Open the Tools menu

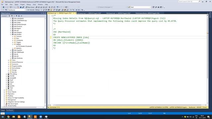34,4
